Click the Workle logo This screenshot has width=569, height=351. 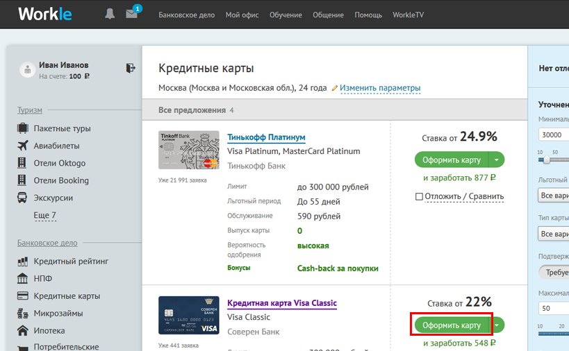click(x=45, y=14)
